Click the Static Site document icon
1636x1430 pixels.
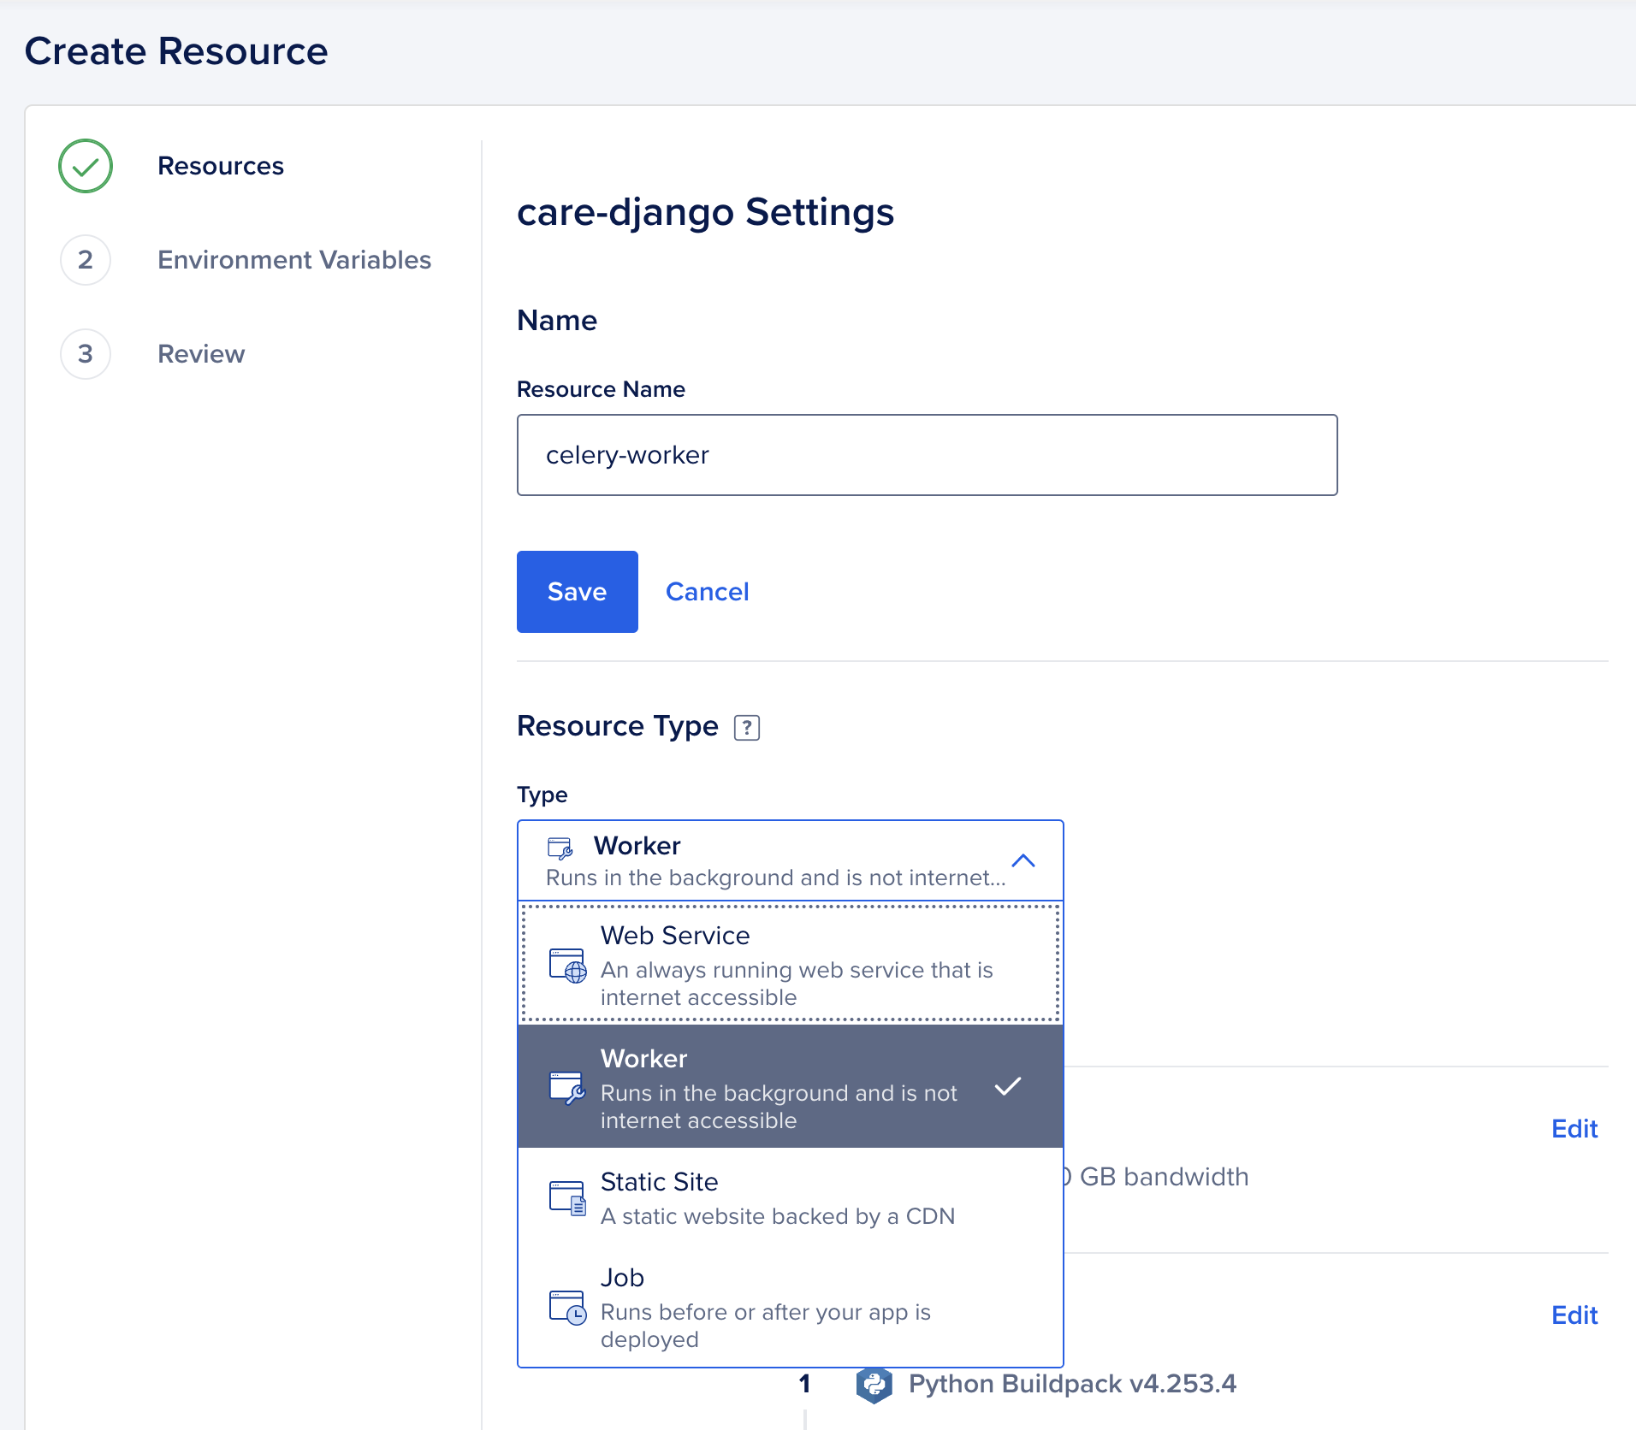click(x=567, y=1198)
